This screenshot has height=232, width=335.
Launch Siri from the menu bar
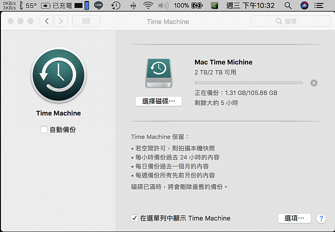click(x=304, y=5)
